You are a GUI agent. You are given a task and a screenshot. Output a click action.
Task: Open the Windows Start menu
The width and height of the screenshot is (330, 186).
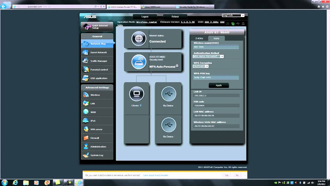point(4,183)
